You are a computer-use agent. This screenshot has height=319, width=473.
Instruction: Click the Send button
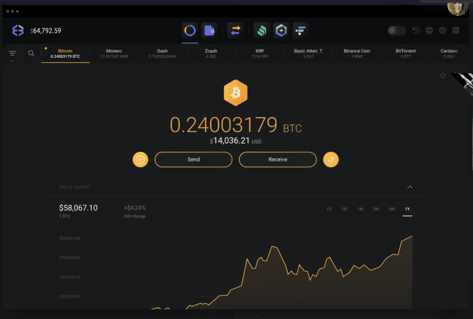[193, 159]
